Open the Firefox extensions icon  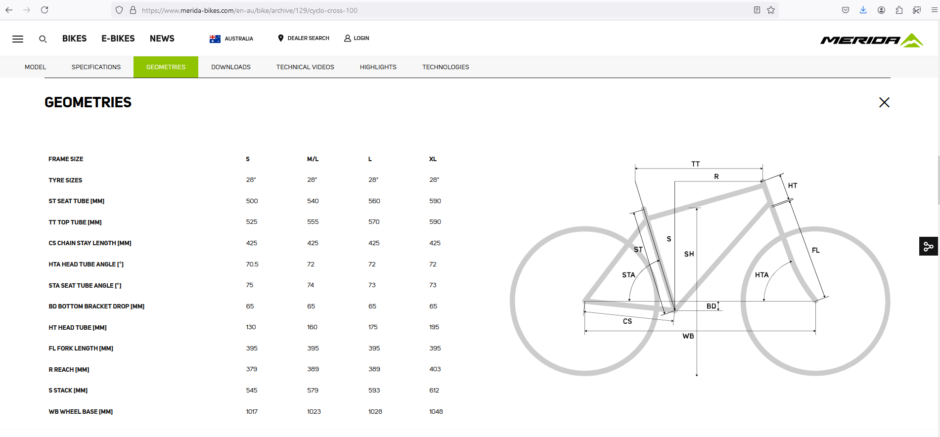click(899, 10)
